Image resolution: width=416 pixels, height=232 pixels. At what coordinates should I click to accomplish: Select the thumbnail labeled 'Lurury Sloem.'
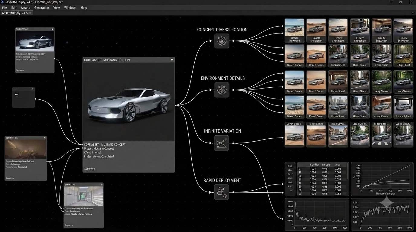[x=403, y=82]
